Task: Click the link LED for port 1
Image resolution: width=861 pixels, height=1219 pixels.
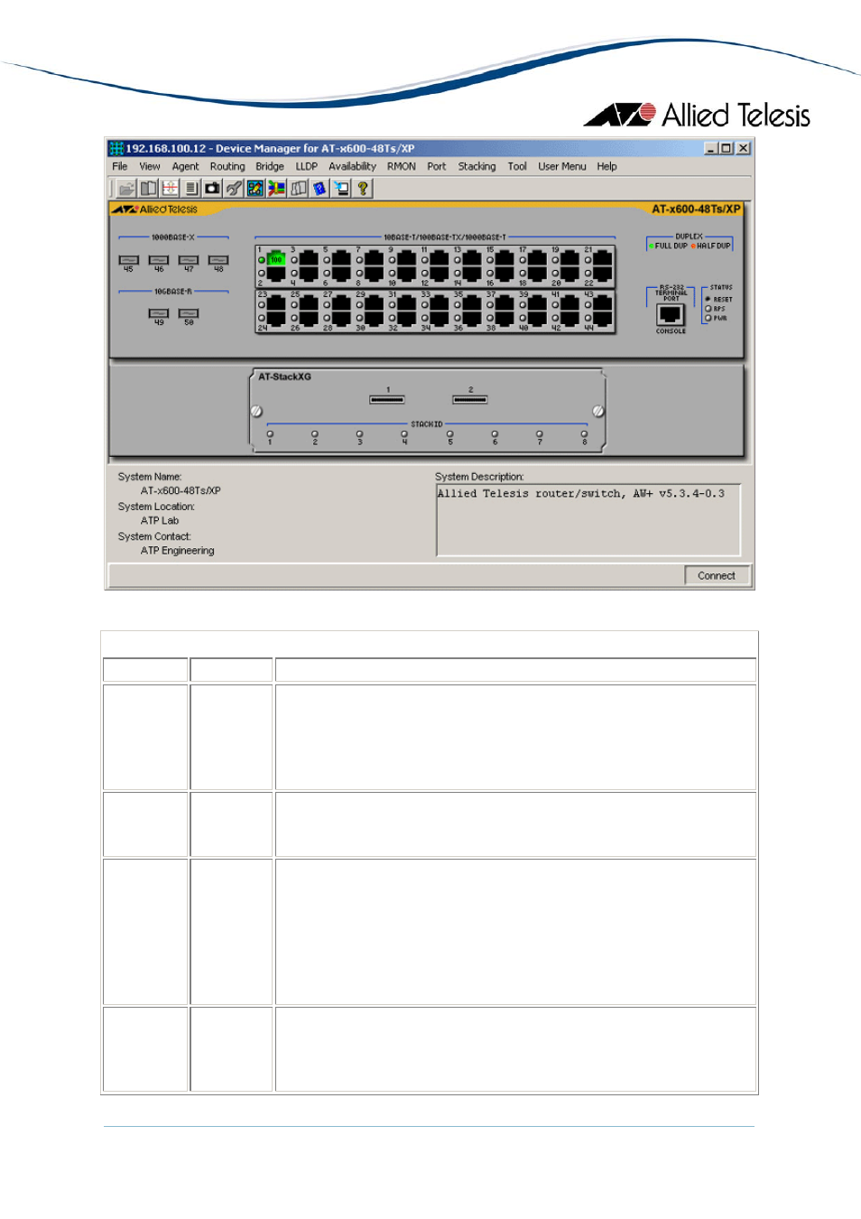Action: 262,260
